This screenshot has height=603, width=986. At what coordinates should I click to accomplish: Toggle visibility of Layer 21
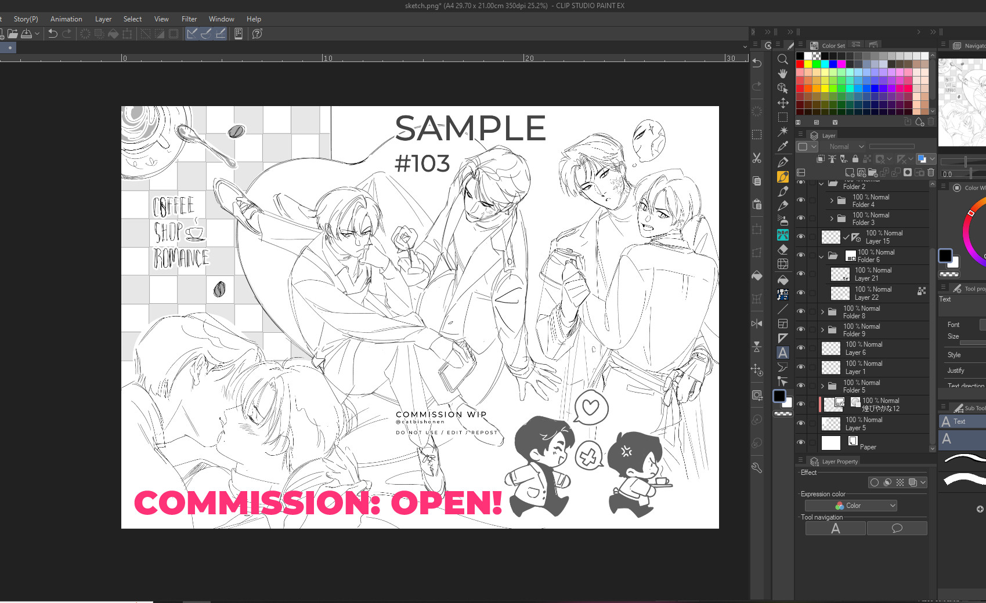(801, 274)
